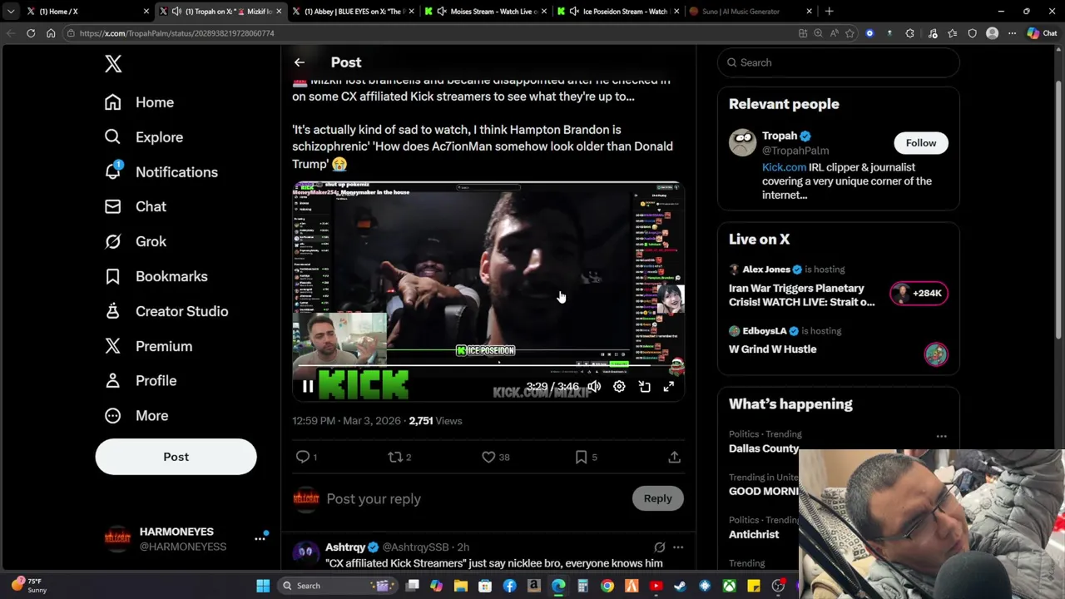Seek on the video progress bar
Image resolution: width=1065 pixels, height=599 pixels.
[x=488, y=365]
